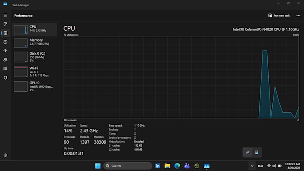Click the ENG language indicator
The height and width of the screenshot is (171, 304).
(260, 166)
